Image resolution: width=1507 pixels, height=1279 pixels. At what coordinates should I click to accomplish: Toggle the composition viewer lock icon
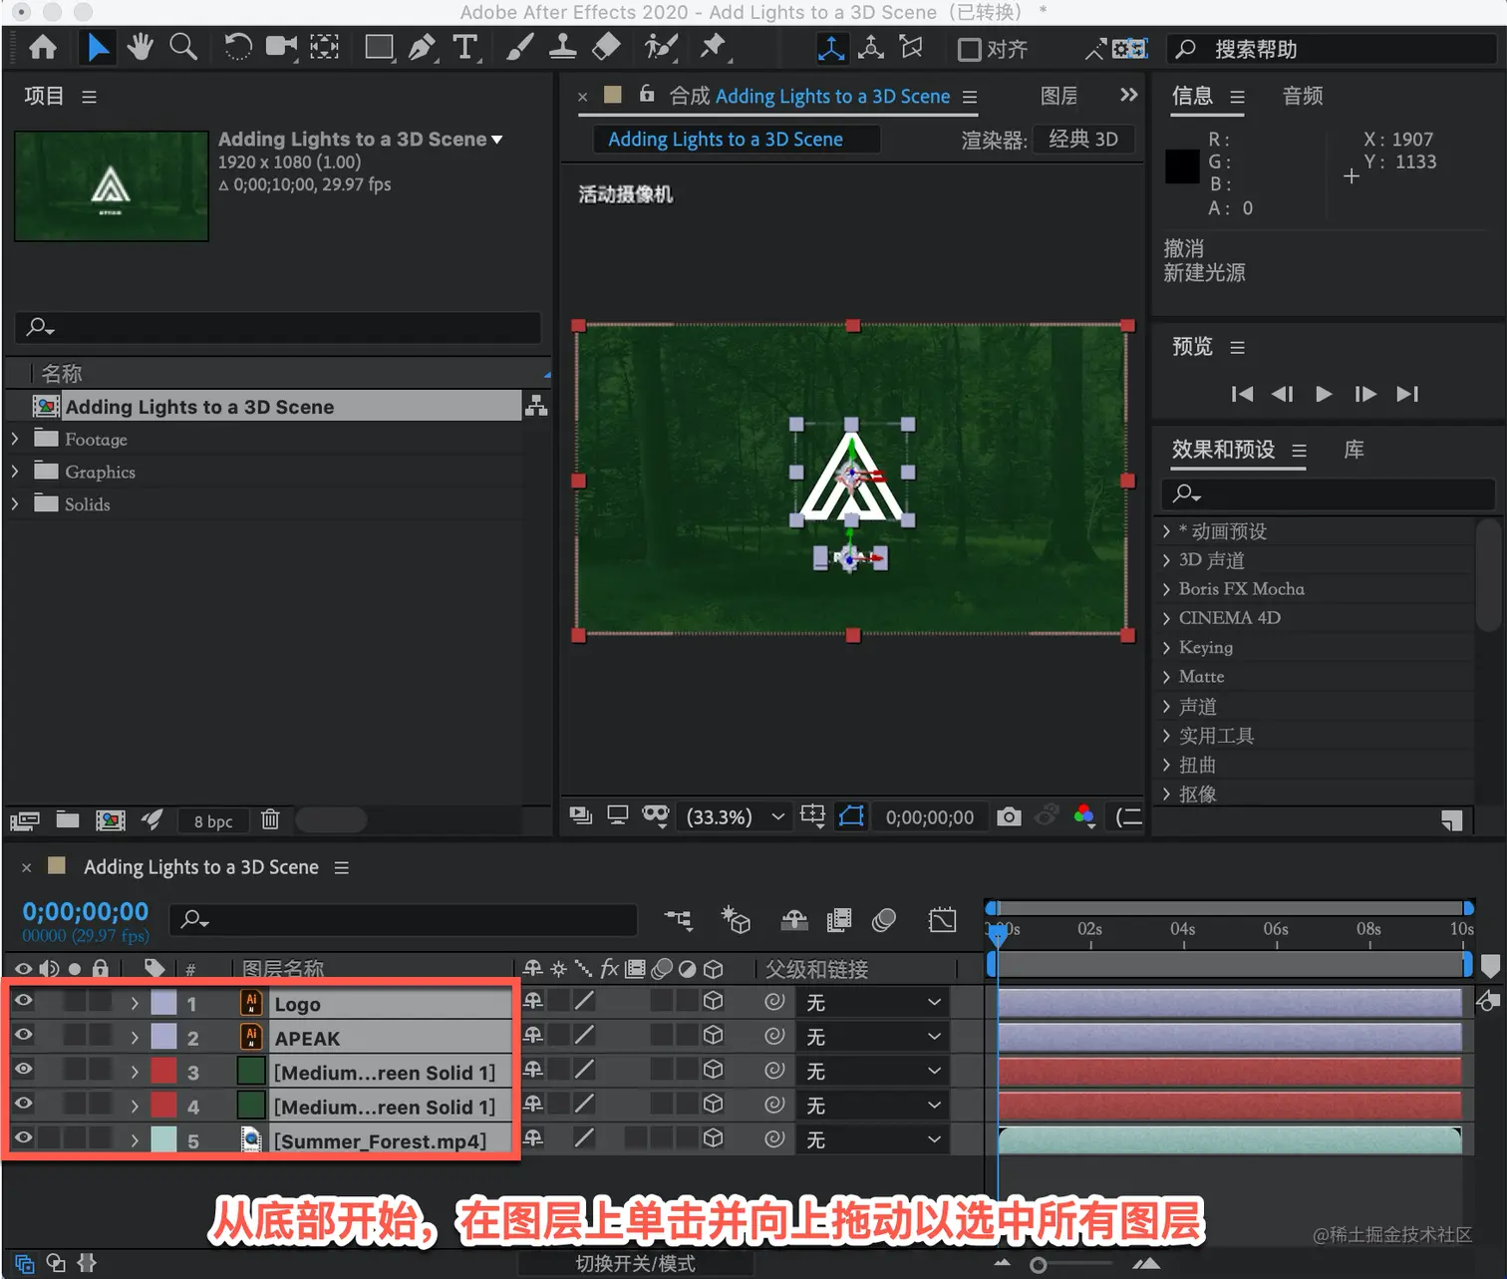pyautogui.click(x=647, y=94)
